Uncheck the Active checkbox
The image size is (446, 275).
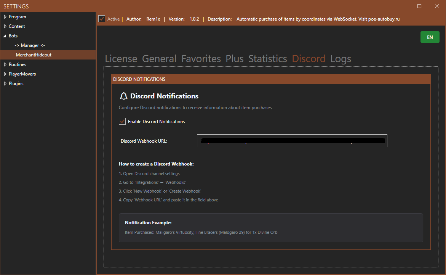(102, 18)
